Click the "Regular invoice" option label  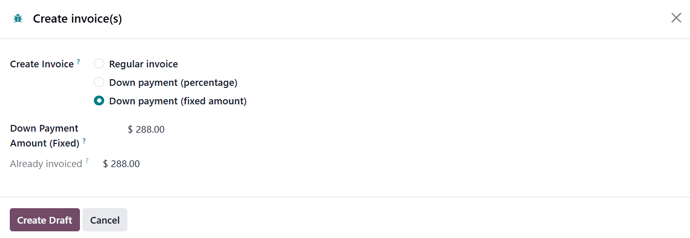pos(143,64)
